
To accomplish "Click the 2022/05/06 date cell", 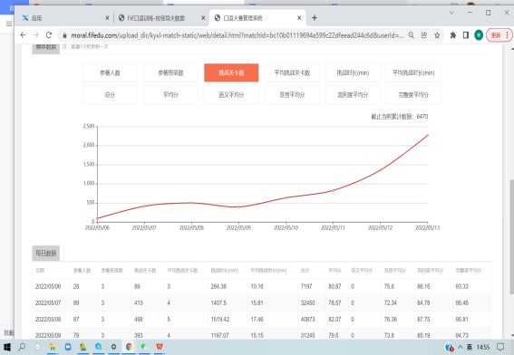I will click(48, 286).
